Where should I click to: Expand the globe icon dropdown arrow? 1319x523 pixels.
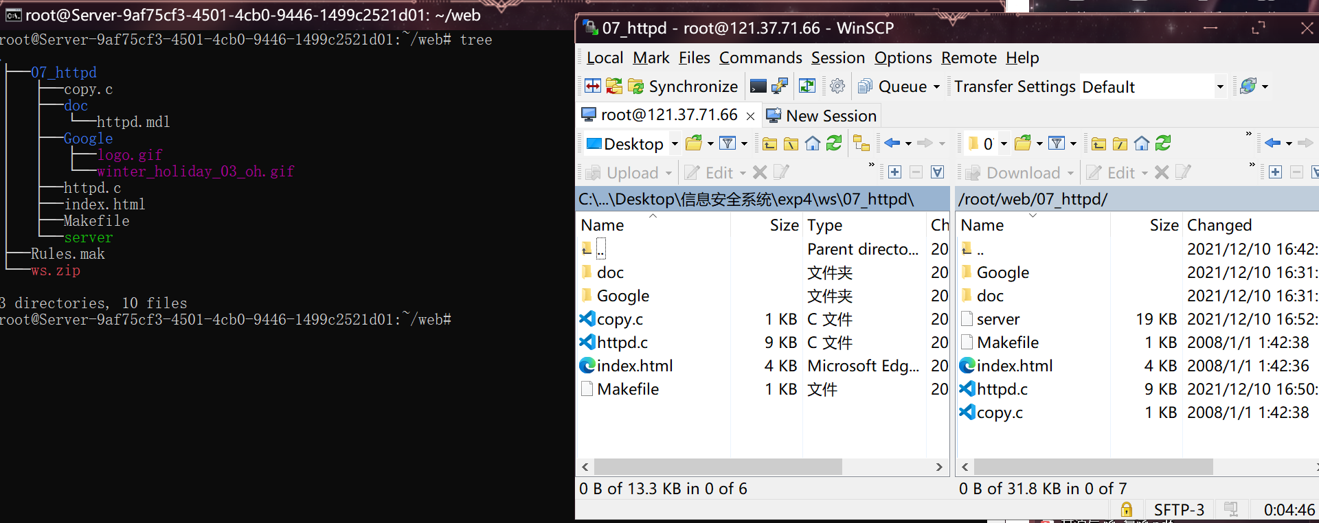click(x=1265, y=86)
